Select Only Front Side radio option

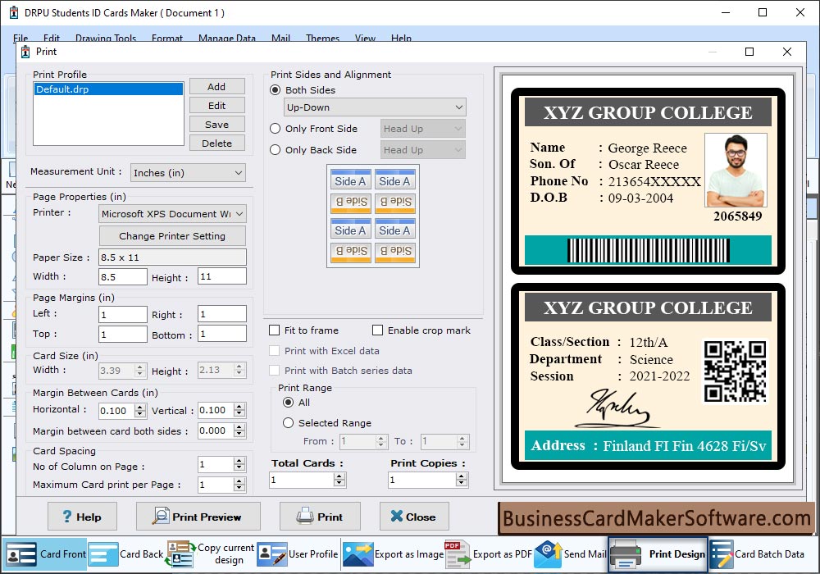275,129
